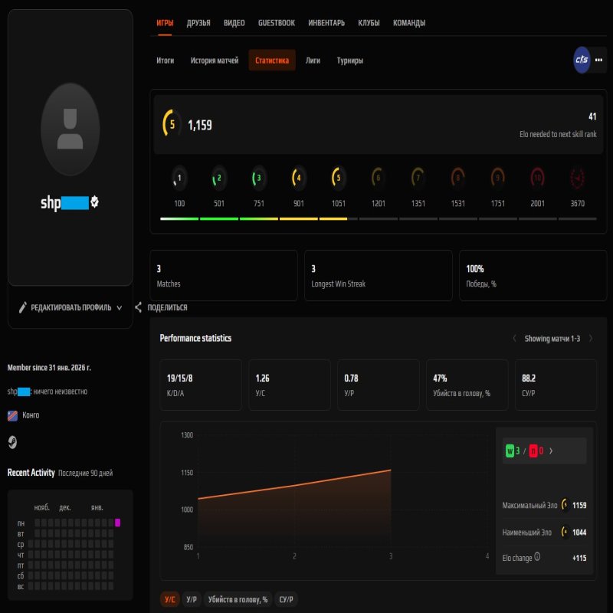
Task: Click the GUESTBOOK navigation link
Action: 277,23
